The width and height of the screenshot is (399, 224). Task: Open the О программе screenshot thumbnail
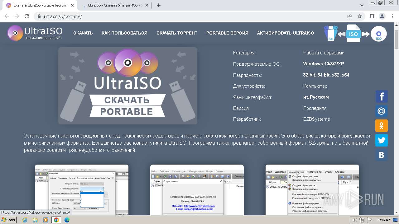197,190
